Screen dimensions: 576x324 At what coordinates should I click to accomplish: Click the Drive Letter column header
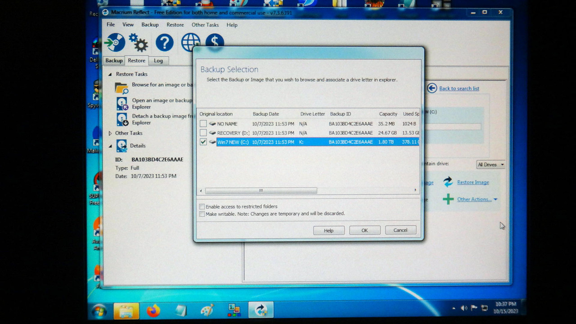(x=313, y=114)
